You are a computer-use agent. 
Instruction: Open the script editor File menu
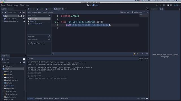pos(29,12)
